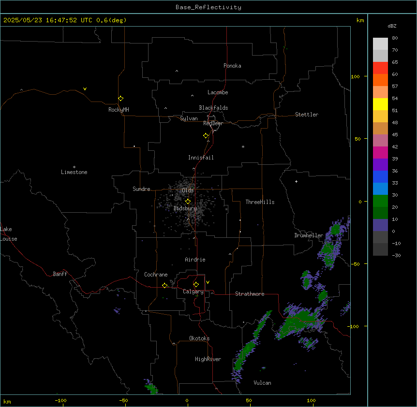Click the asterisk marker east of Innisfail
The height and width of the screenshot is (407, 417).
pos(243,146)
